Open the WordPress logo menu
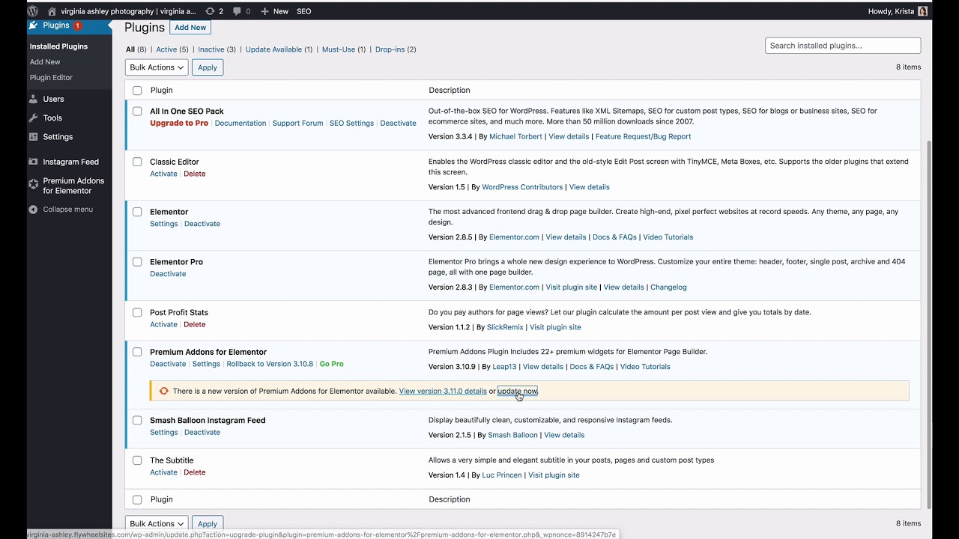Image resolution: width=959 pixels, height=539 pixels. 33,11
